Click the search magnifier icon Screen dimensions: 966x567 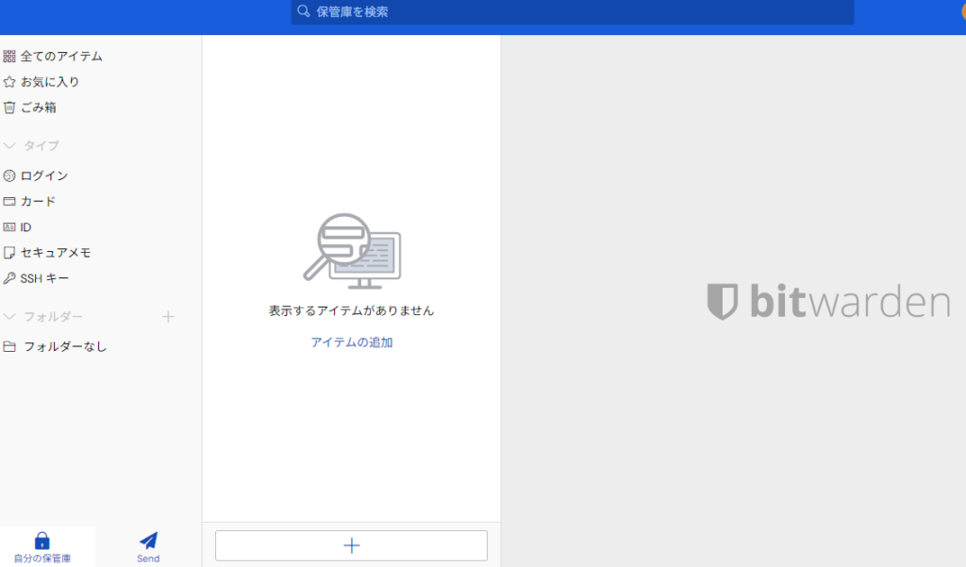303,11
